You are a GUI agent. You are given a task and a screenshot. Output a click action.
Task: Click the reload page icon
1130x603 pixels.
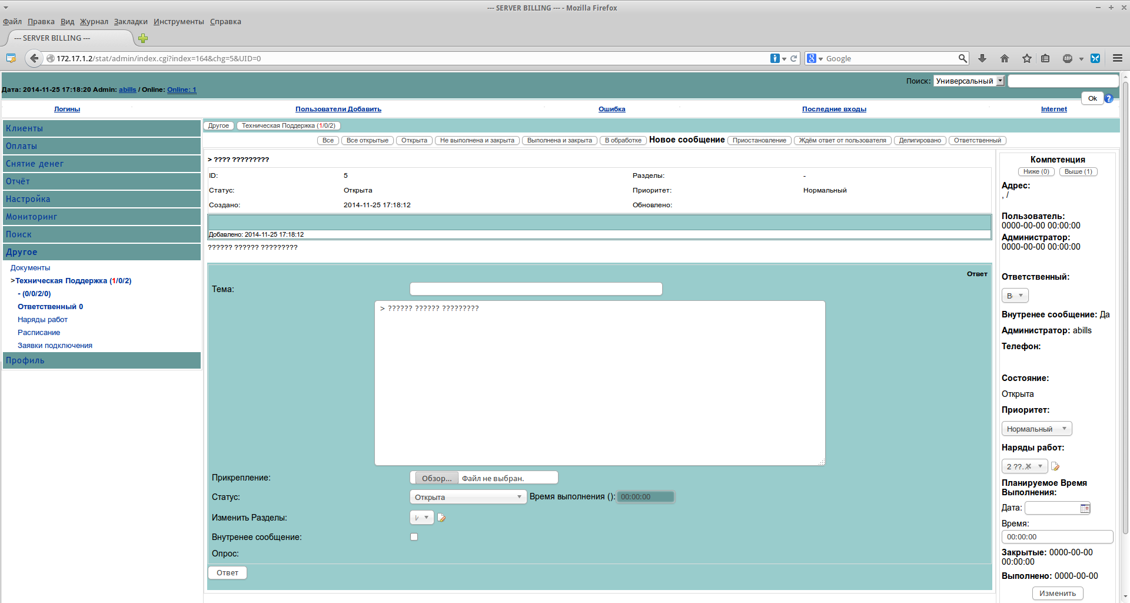(793, 58)
